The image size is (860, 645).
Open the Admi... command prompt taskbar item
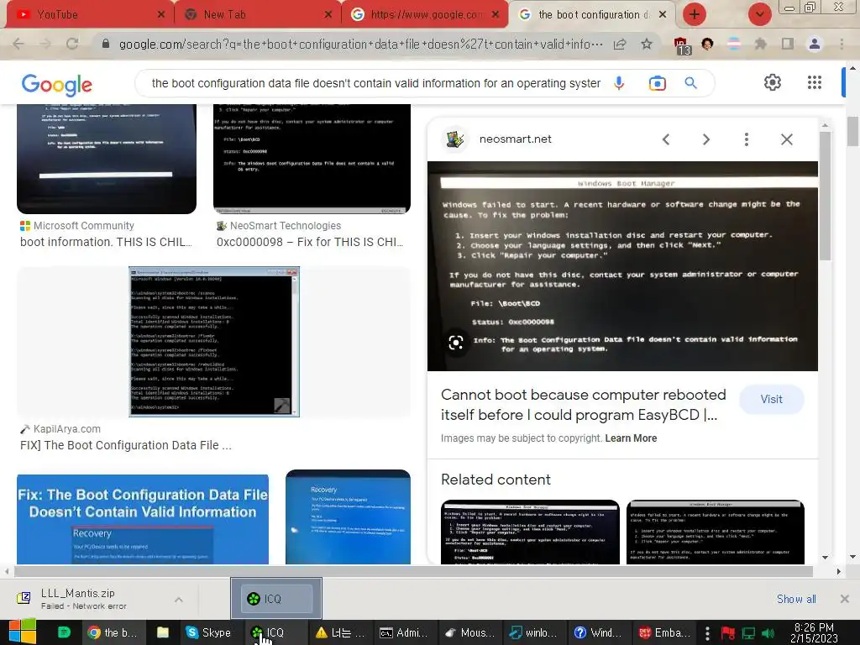click(x=403, y=632)
